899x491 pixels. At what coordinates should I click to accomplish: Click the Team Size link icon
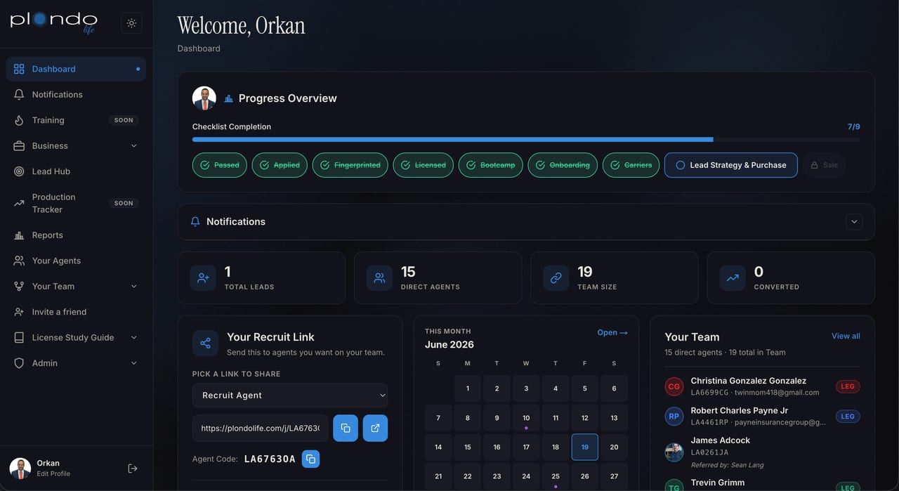pyautogui.click(x=556, y=278)
